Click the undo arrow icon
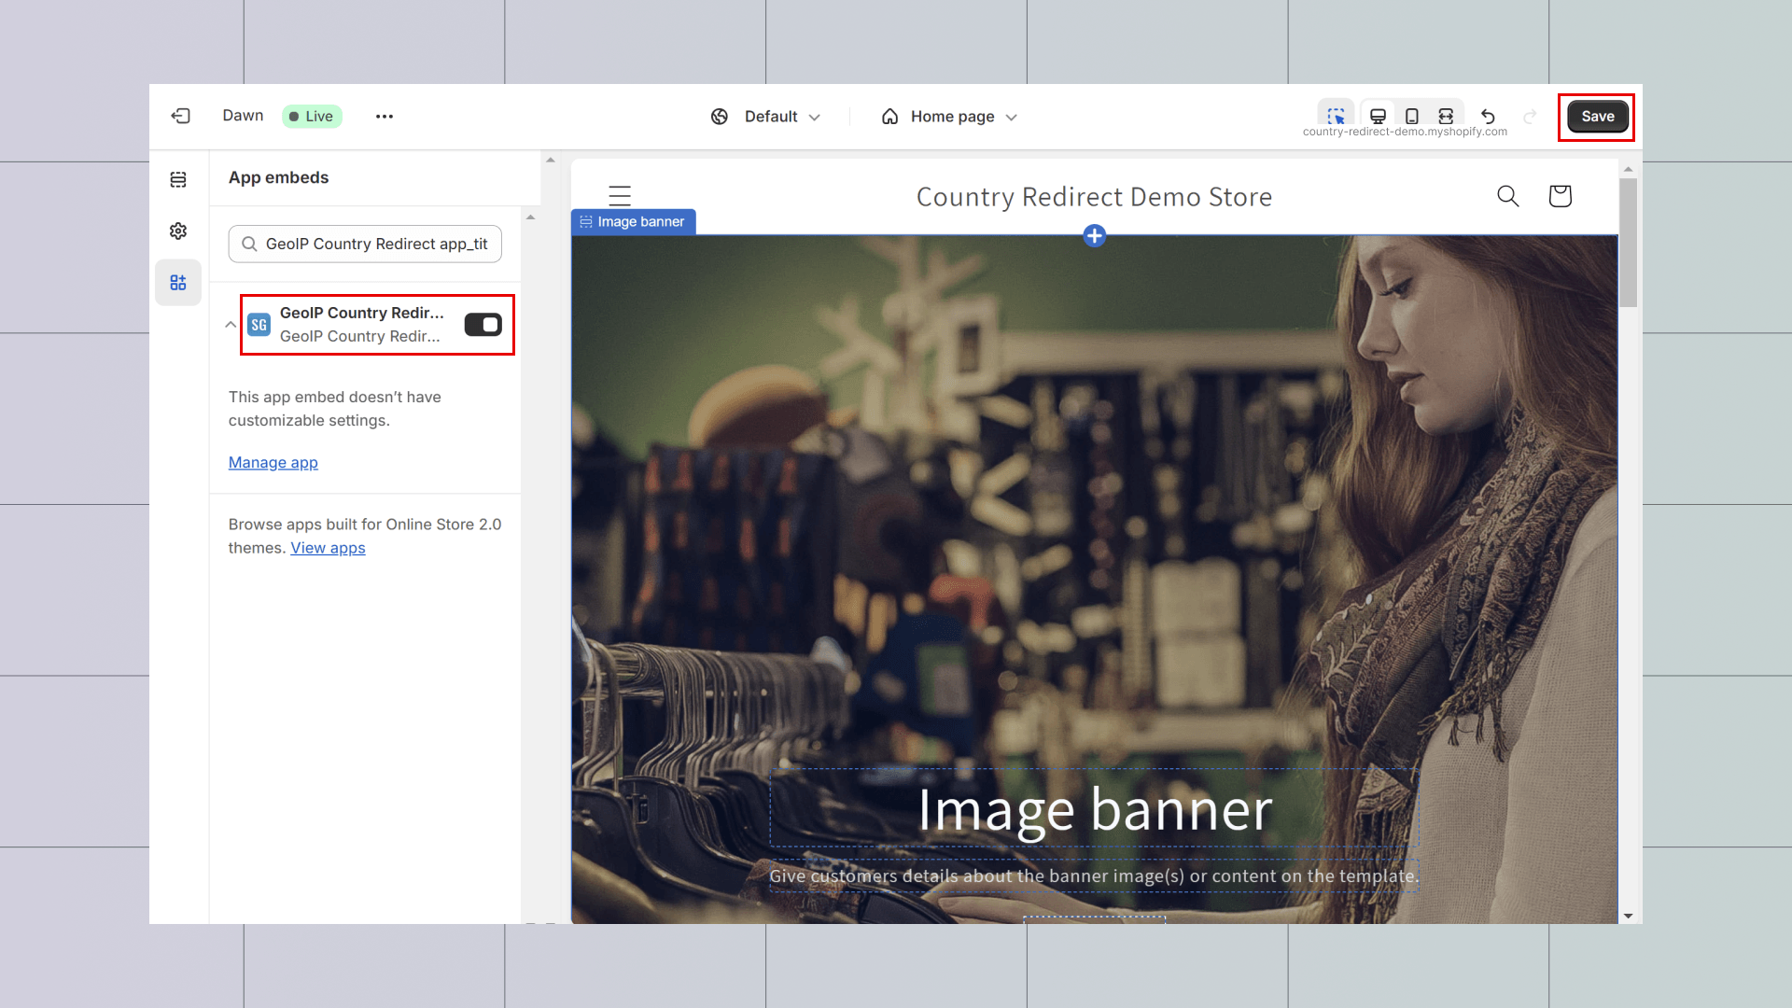1792x1008 pixels. pyautogui.click(x=1489, y=117)
